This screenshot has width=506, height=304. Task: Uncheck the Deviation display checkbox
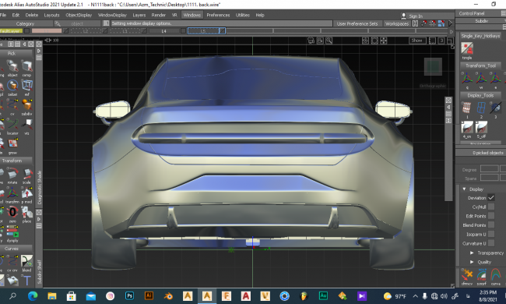tap(491, 198)
